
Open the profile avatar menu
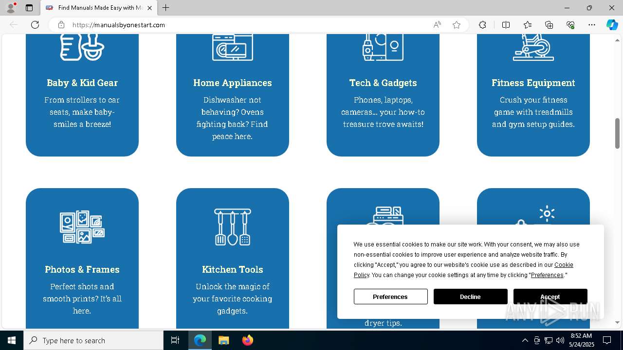click(x=11, y=8)
